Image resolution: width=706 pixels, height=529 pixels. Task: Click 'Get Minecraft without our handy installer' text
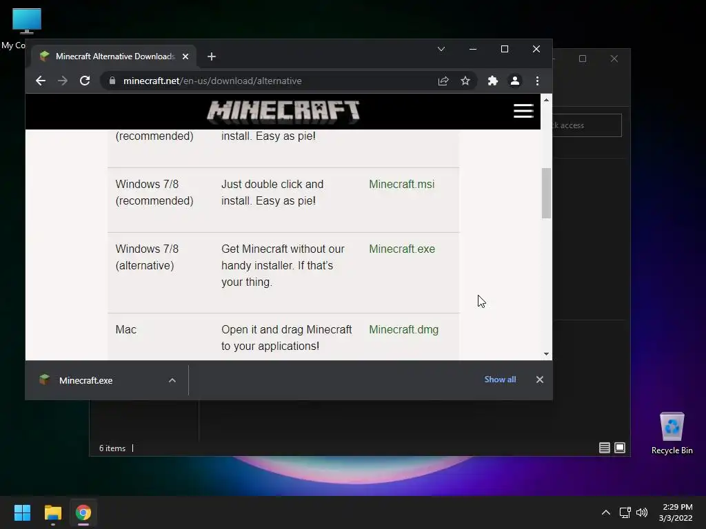tap(283, 265)
